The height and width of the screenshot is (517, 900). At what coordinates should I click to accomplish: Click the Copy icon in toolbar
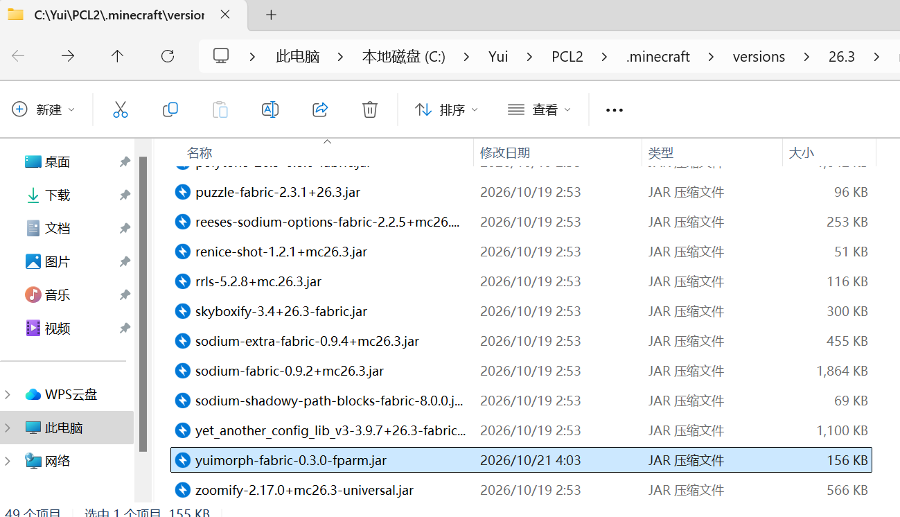170,109
